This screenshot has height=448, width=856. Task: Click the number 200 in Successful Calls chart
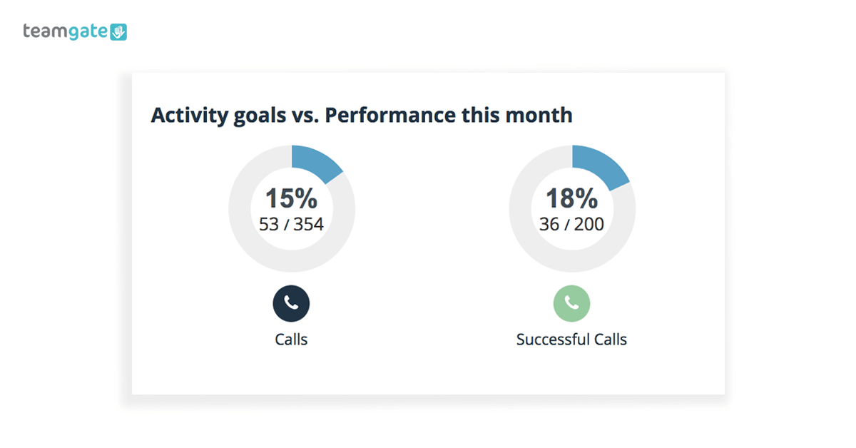coord(589,225)
